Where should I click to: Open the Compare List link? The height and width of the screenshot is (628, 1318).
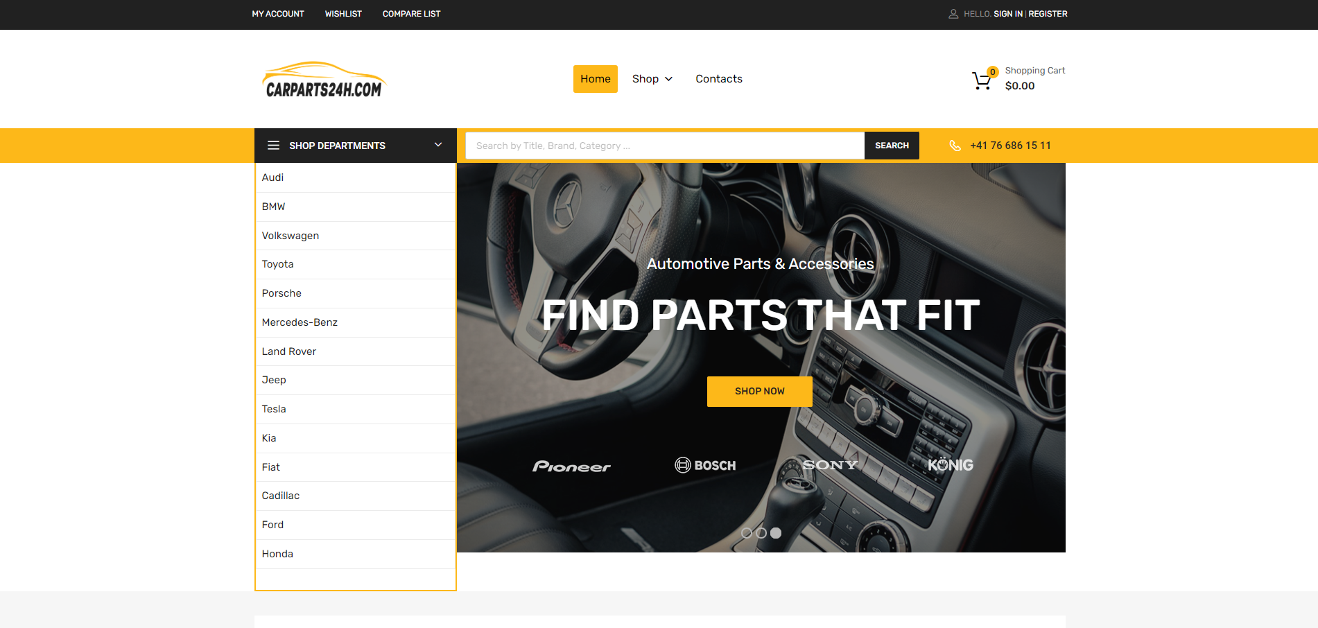pos(411,14)
